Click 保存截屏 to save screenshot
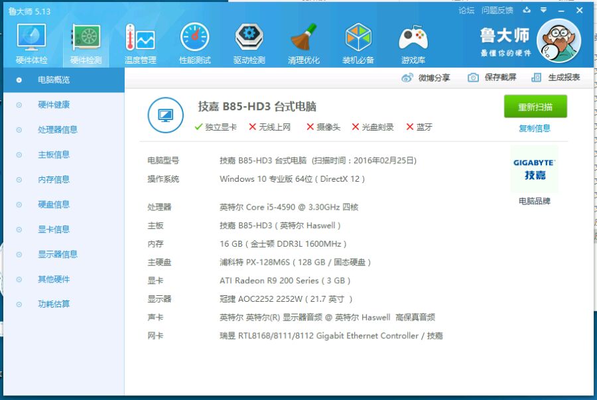Viewport: 597px width, 400px height. pyautogui.click(x=492, y=78)
